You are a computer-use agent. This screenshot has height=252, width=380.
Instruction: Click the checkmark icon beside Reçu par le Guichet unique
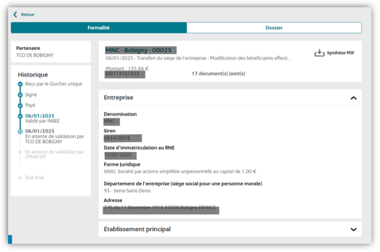click(x=20, y=84)
